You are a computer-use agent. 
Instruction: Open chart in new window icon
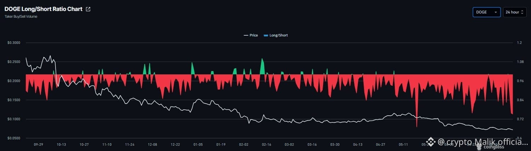coord(88,9)
